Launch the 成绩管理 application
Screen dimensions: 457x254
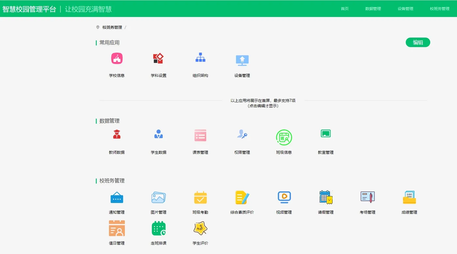click(x=409, y=197)
